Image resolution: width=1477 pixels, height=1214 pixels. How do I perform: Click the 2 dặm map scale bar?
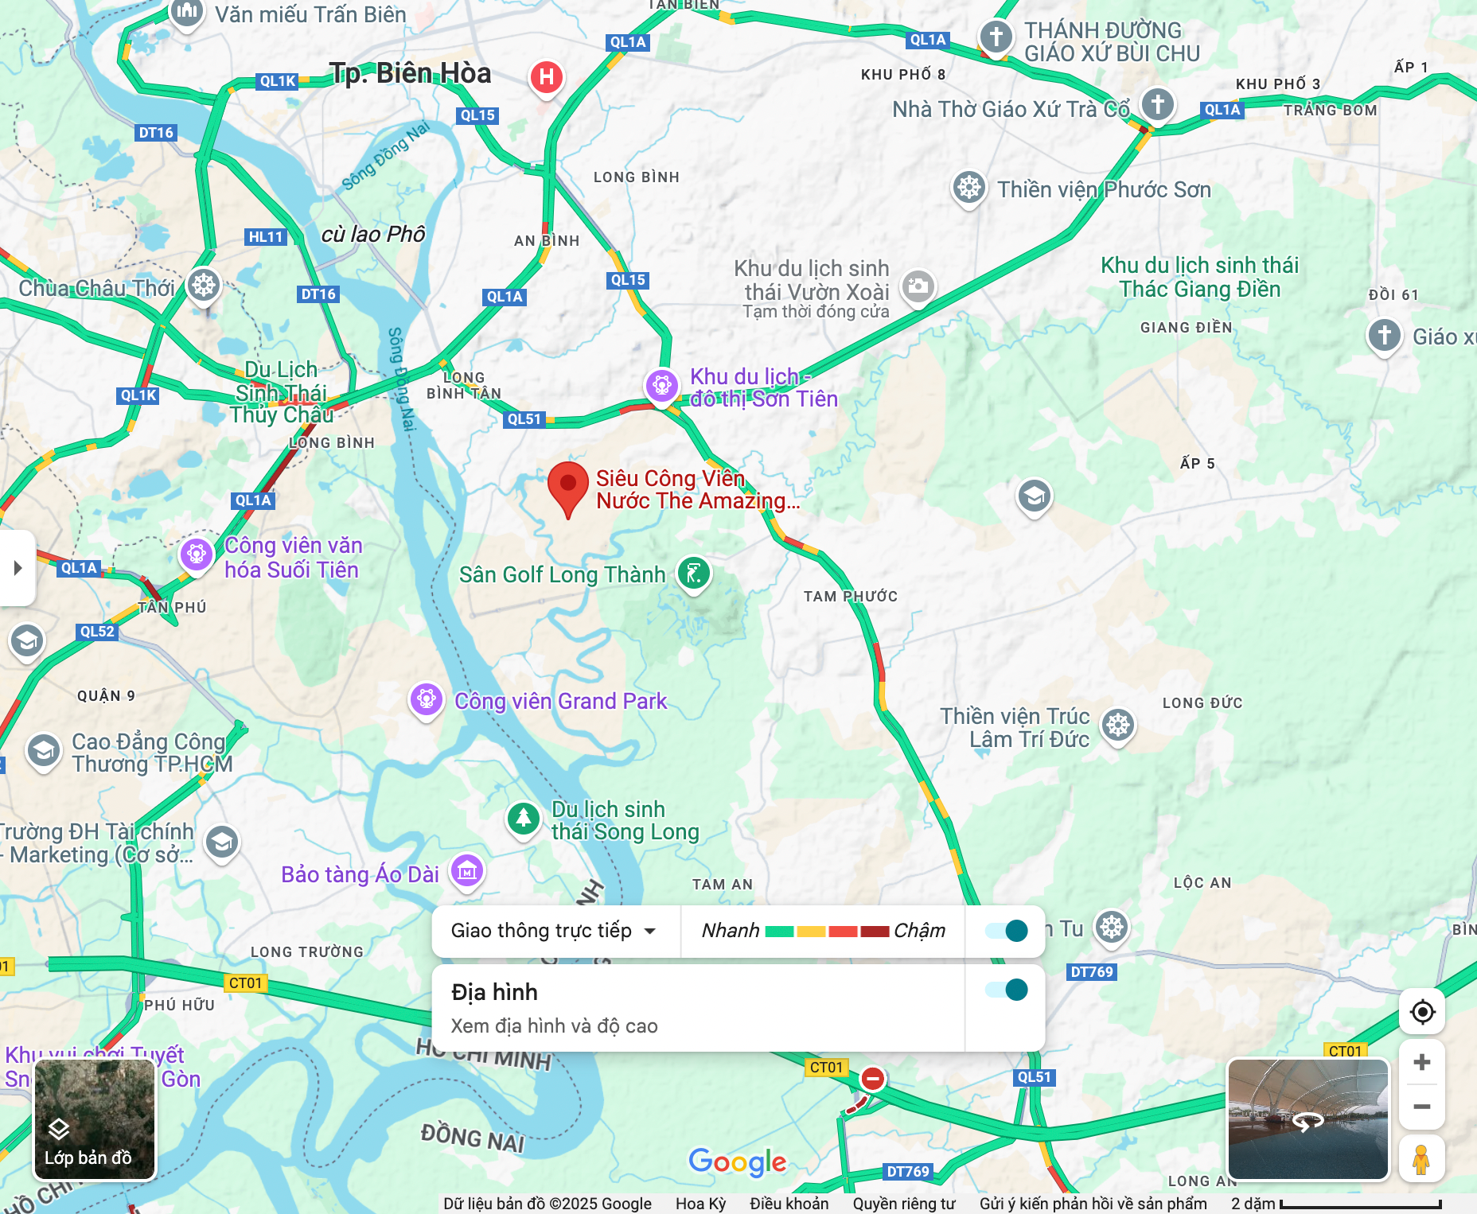pos(1337,1204)
